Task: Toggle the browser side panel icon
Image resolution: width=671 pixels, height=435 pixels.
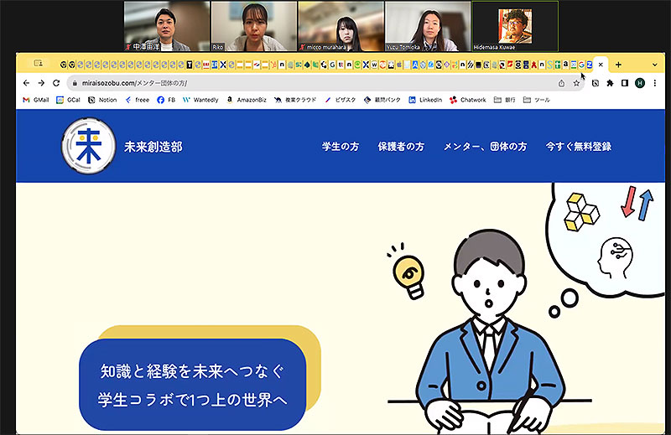Action: click(625, 84)
